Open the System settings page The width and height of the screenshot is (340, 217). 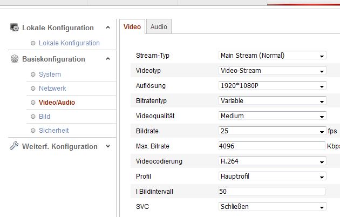[50, 74]
